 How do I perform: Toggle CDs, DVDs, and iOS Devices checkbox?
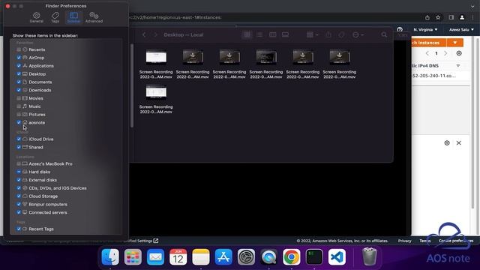point(19,188)
